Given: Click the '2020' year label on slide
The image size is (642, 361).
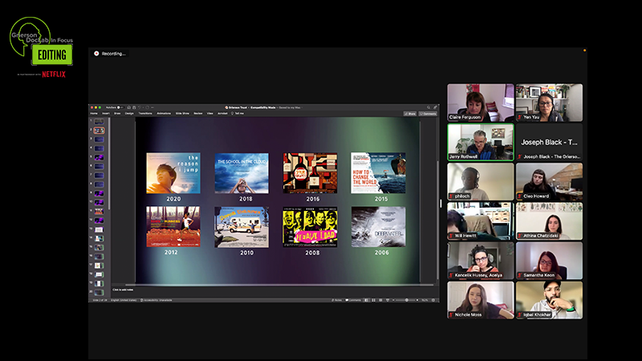Looking at the screenshot, I should click(173, 199).
